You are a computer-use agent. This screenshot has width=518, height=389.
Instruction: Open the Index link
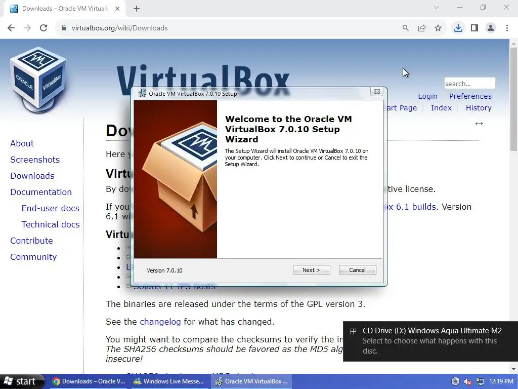point(441,108)
